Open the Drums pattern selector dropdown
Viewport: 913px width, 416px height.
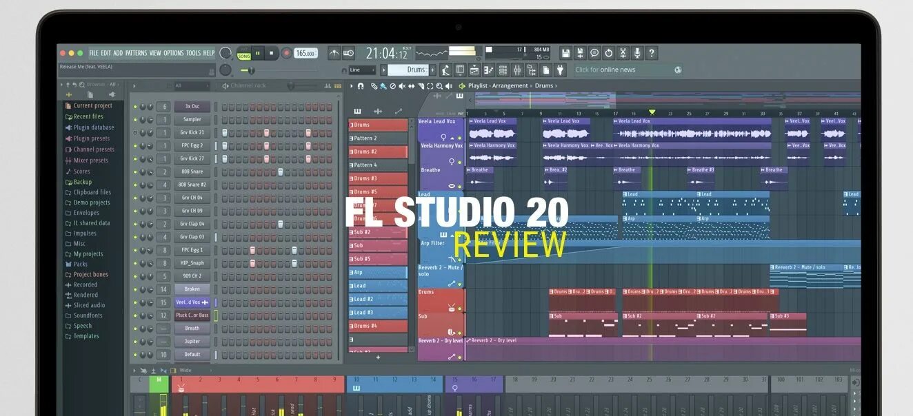[x=408, y=70]
